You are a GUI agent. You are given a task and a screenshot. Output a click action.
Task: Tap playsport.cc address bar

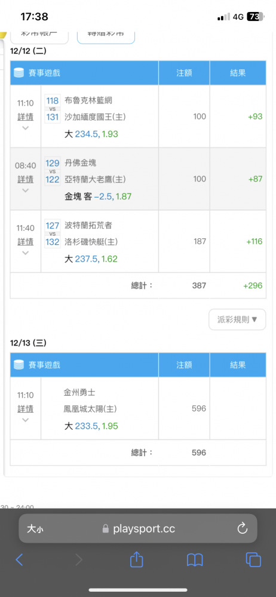(138, 528)
